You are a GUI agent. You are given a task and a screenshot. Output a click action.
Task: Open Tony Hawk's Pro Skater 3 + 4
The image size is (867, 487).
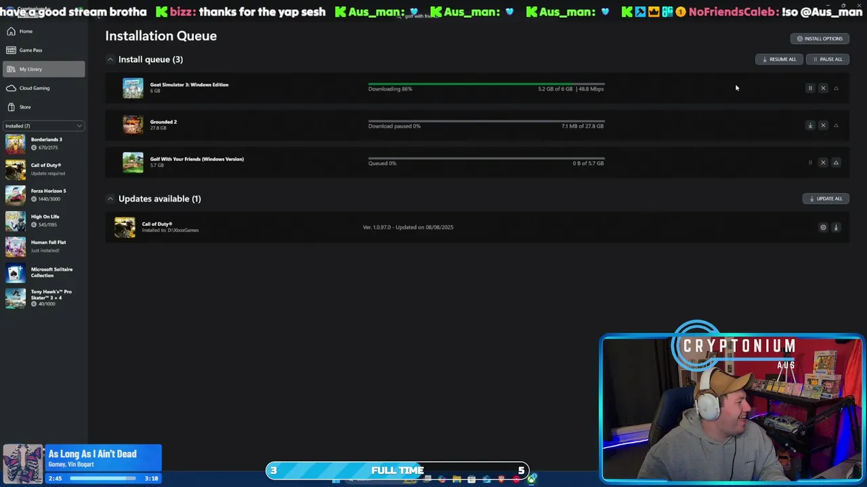click(43, 298)
